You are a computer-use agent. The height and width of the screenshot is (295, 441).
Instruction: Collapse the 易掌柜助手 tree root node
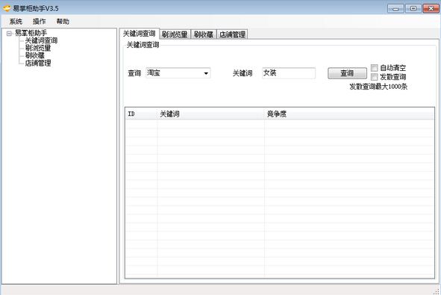tap(9, 34)
